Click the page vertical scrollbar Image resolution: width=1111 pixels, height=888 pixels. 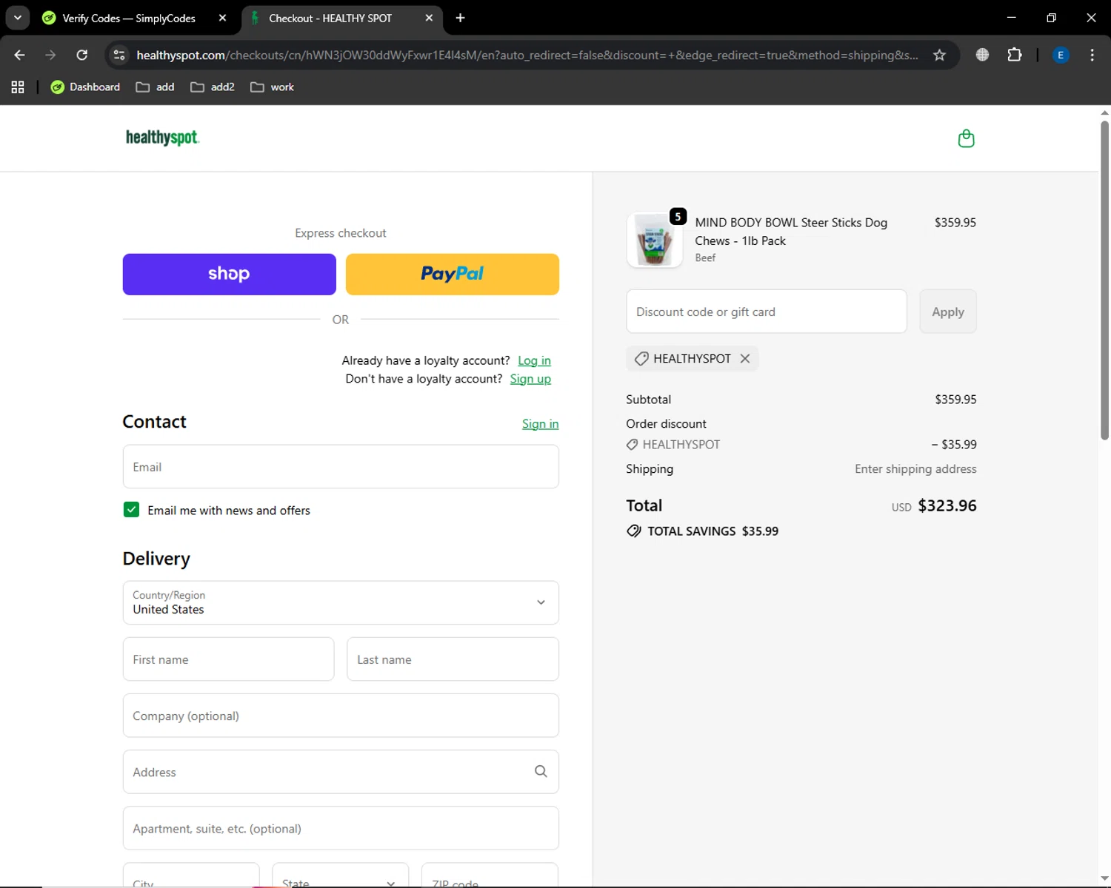[1104, 281]
